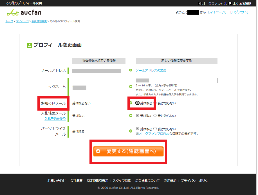Select 受け取らない for 入札結果メール
The image size is (258, 195).
coord(155,116)
